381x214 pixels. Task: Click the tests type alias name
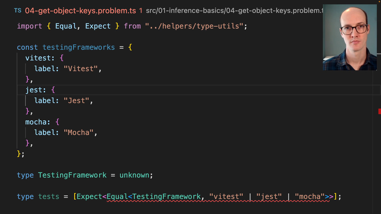(49, 197)
